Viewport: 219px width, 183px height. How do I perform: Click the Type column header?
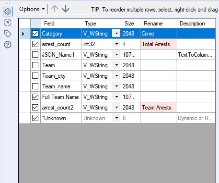pos(101,24)
